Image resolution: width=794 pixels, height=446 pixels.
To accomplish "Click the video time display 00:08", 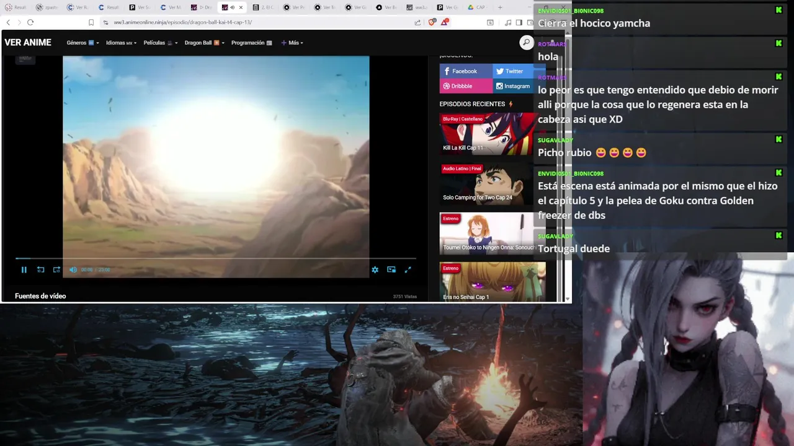I will [x=86, y=270].
